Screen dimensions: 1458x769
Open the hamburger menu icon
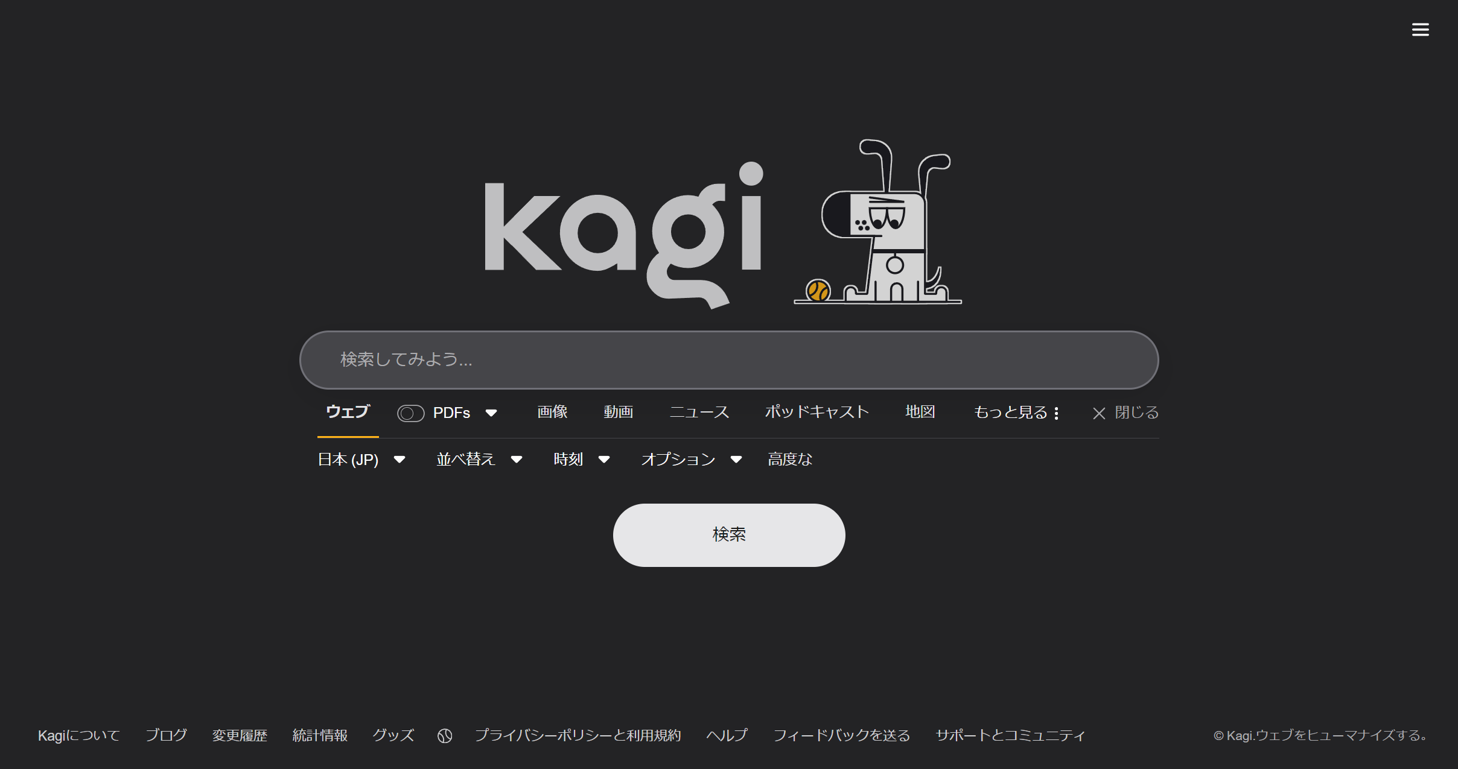[x=1420, y=30]
